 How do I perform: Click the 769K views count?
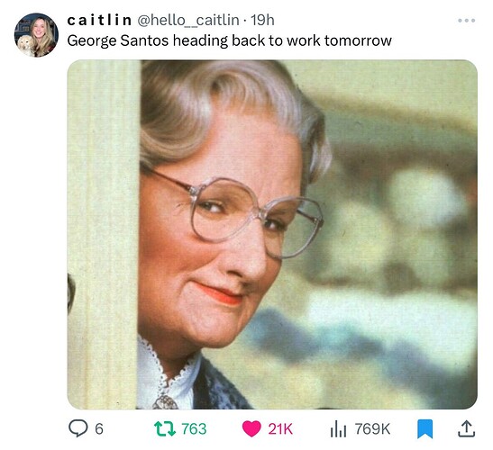coord(372,429)
